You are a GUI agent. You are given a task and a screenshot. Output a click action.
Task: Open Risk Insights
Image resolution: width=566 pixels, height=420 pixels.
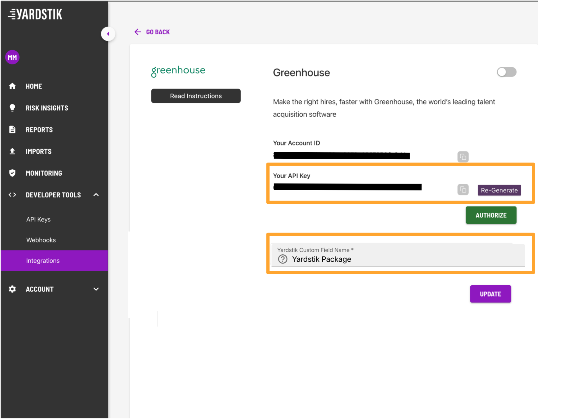tap(47, 108)
